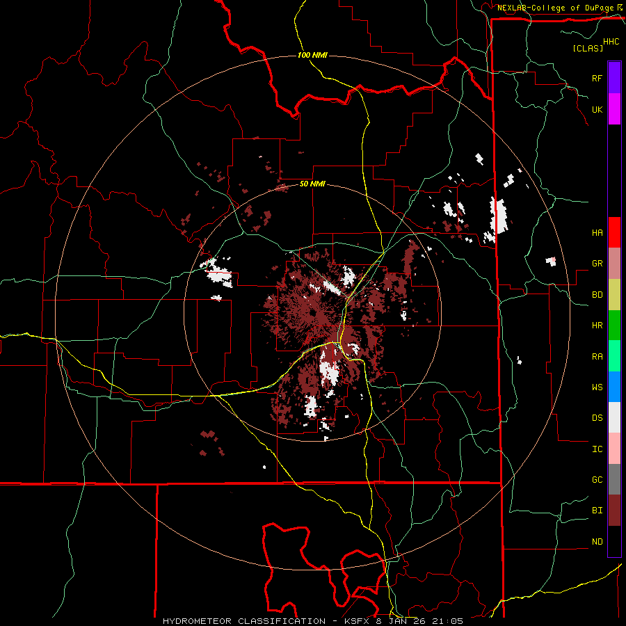Click the BD legend label
The height and width of the screenshot is (626, 626).
click(x=597, y=295)
